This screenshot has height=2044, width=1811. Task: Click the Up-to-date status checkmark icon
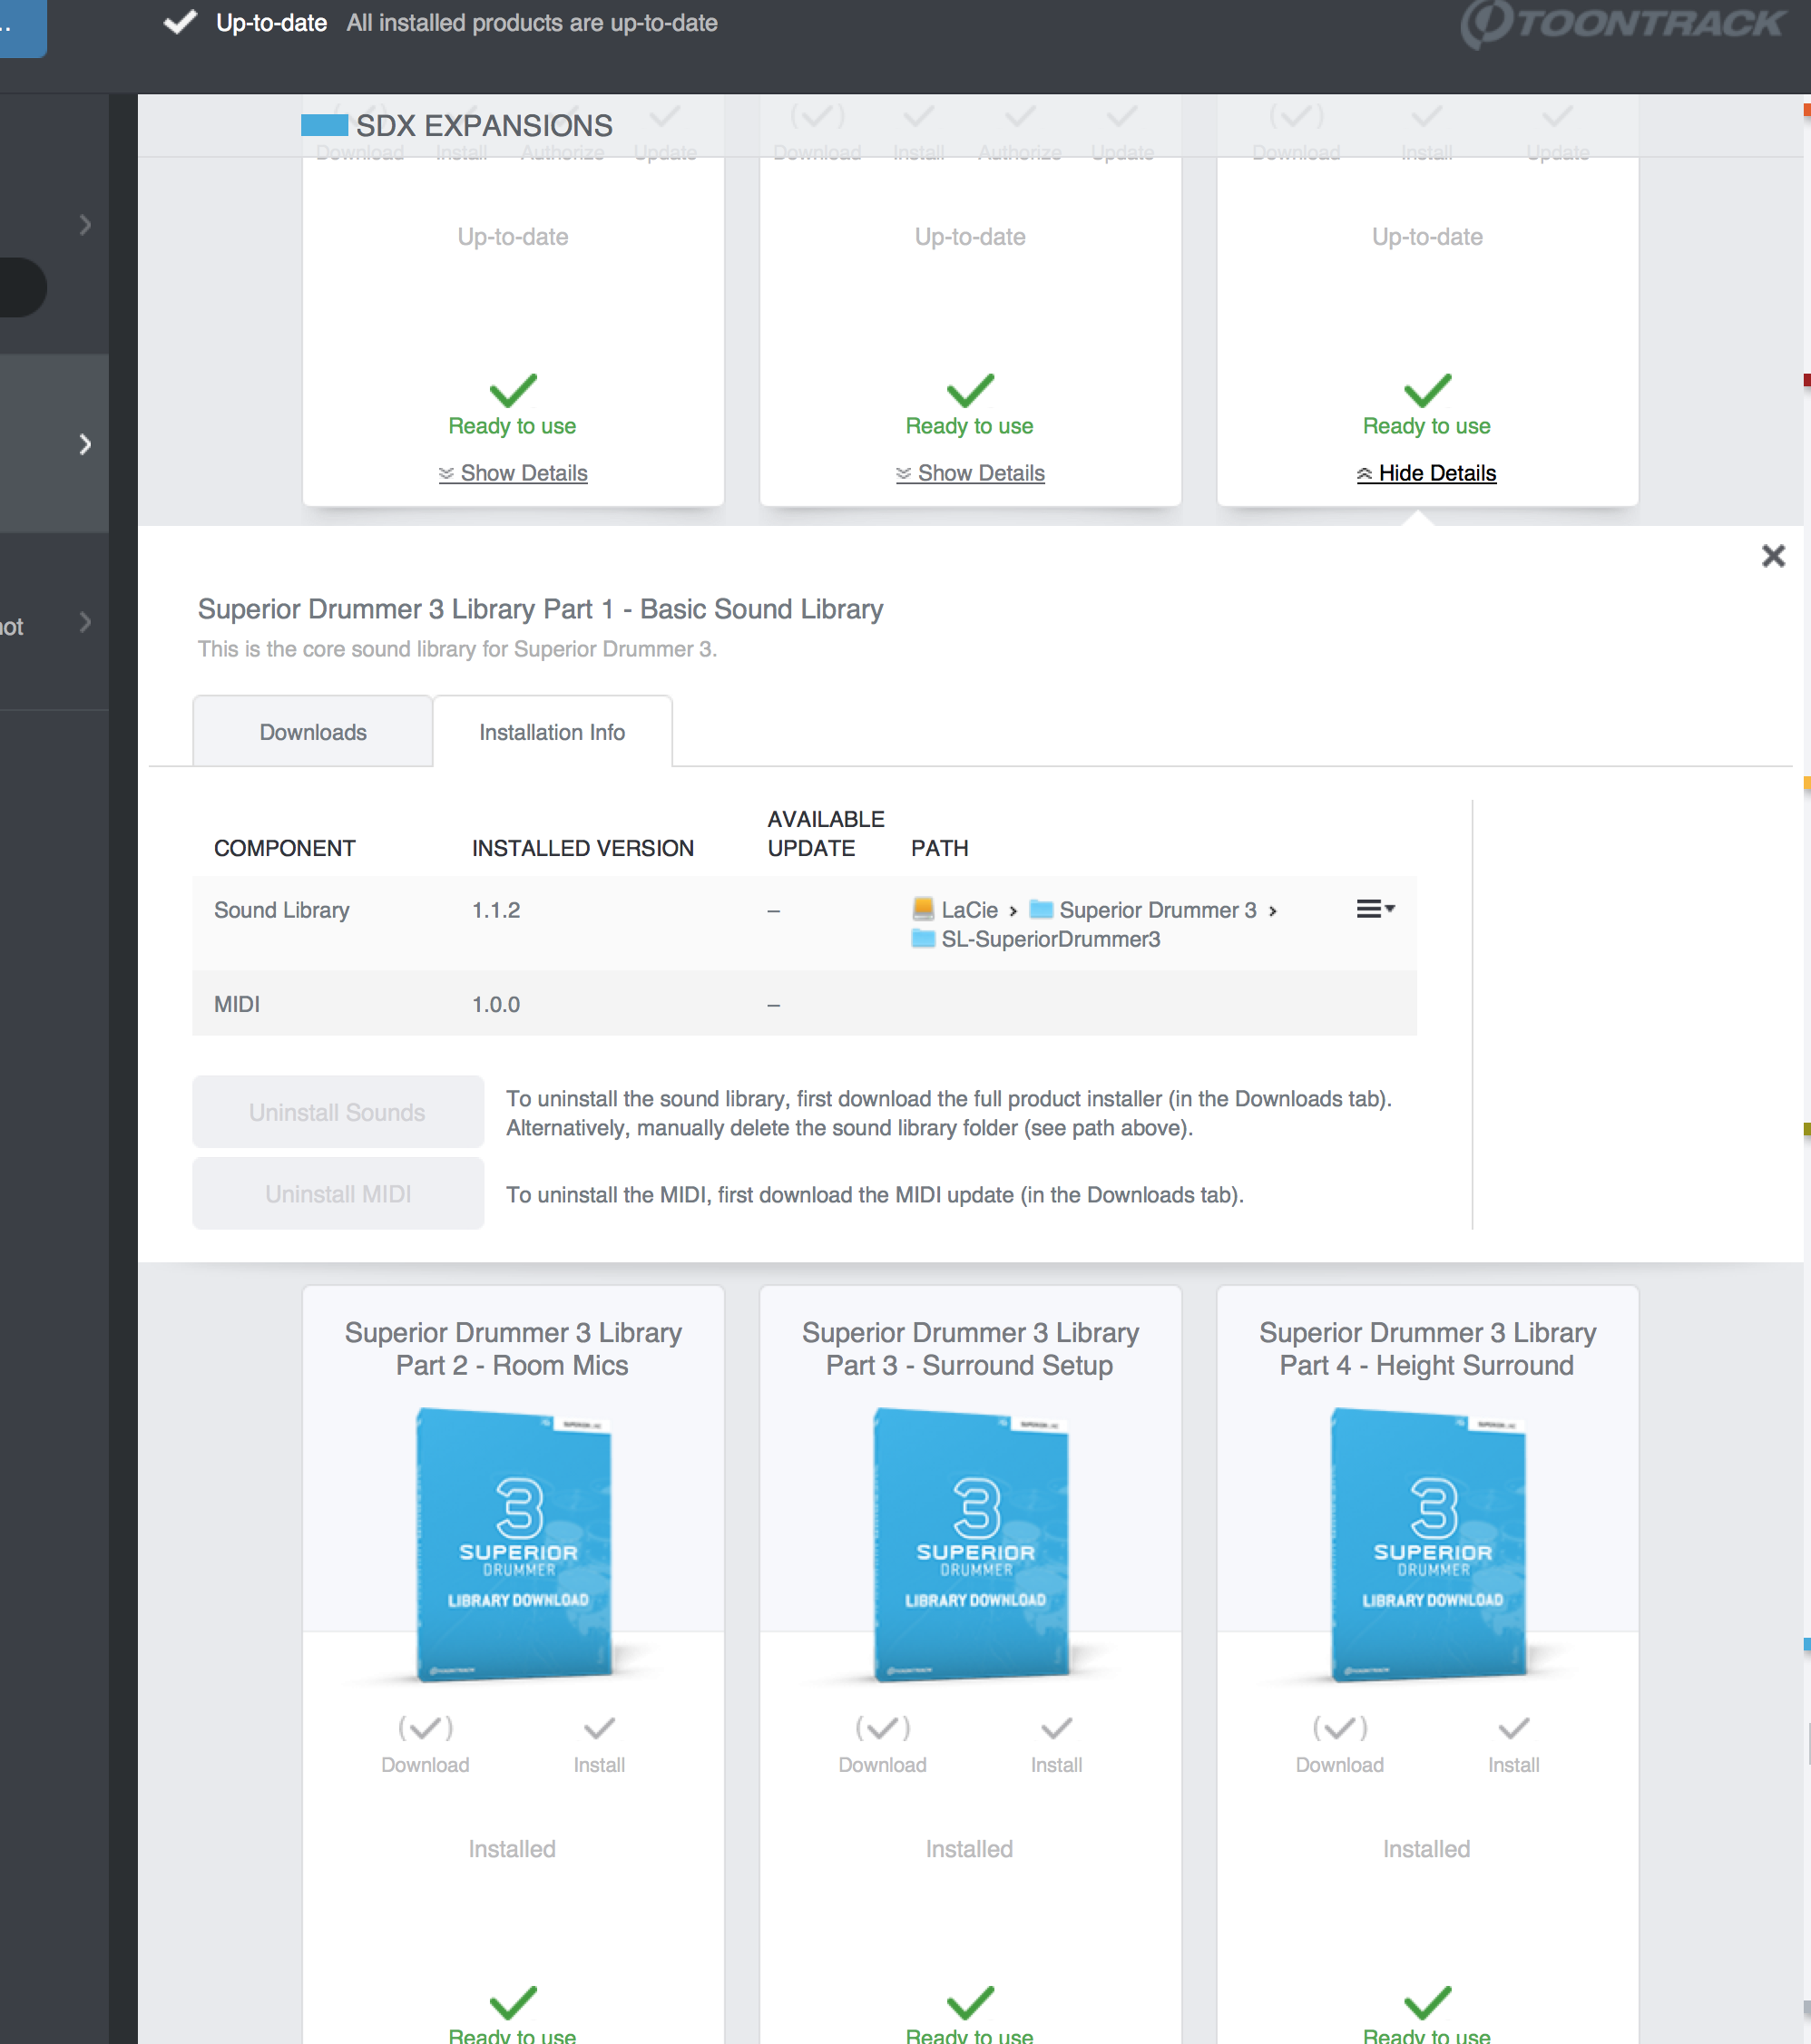(180, 22)
